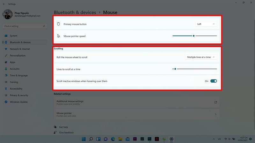The height and width of the screenshot is (143, 255).
Task: Click the Scrolling section heading
Action: [58, 49]
